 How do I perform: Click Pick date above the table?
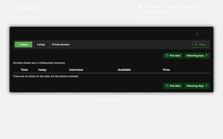point(173,56)
